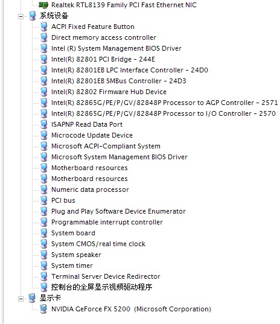Click the icon beside ACPI Fixed Feature Button

(44, 27)
